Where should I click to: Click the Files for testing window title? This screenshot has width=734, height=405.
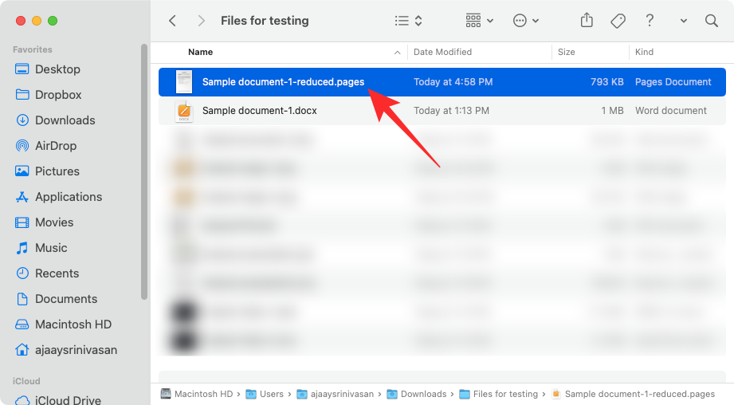[x=265, y=21]
